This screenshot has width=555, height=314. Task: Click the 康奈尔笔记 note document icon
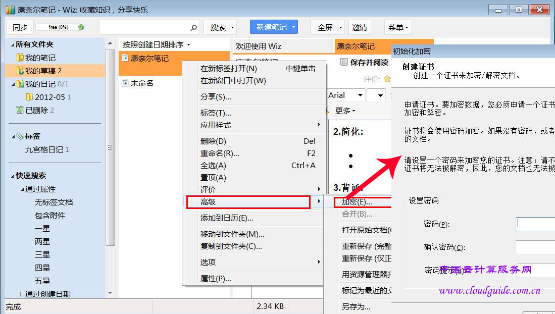coord(125,58)
